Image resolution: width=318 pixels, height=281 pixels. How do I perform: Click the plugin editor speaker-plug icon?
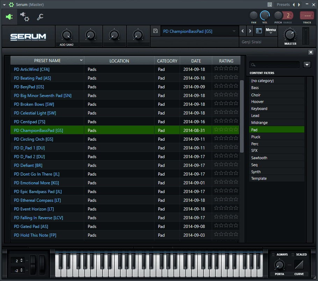[9, 17]
